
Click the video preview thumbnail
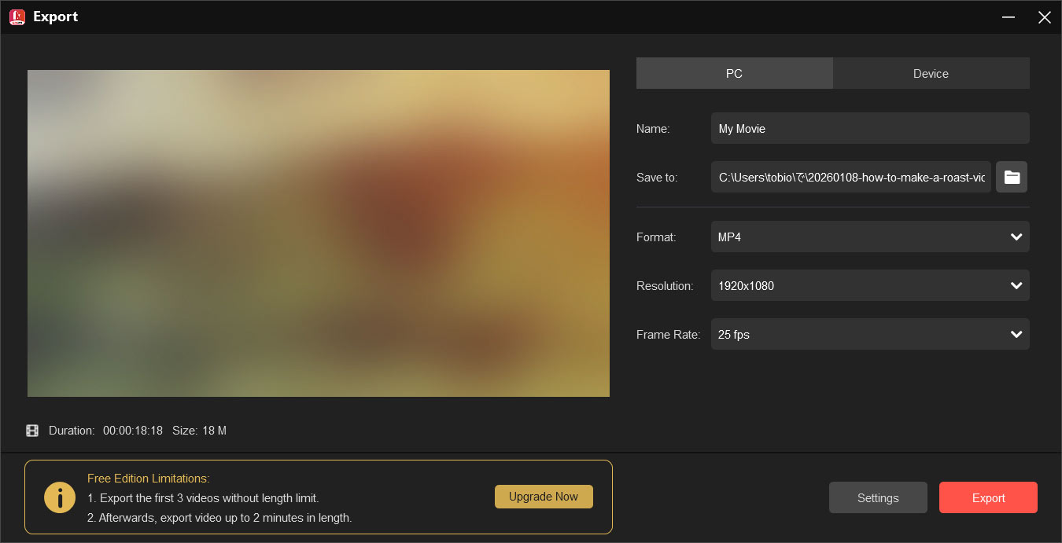point(318,233)
